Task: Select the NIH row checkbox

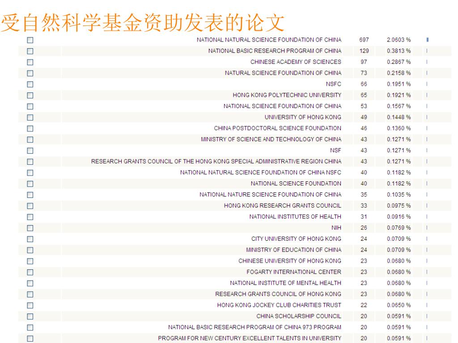Action: (x=30, y=228)
